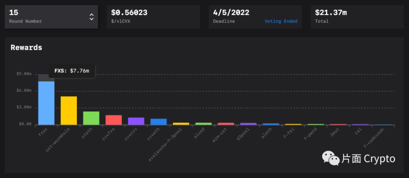Select the yellow ust-wormhole bar
This screenshot has height=178, width=409.
(x=69, y=111)
